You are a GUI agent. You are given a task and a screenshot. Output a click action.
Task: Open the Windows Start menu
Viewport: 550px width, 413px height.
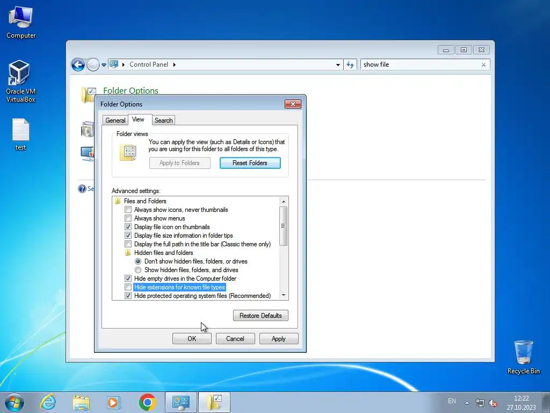(15, 402)
